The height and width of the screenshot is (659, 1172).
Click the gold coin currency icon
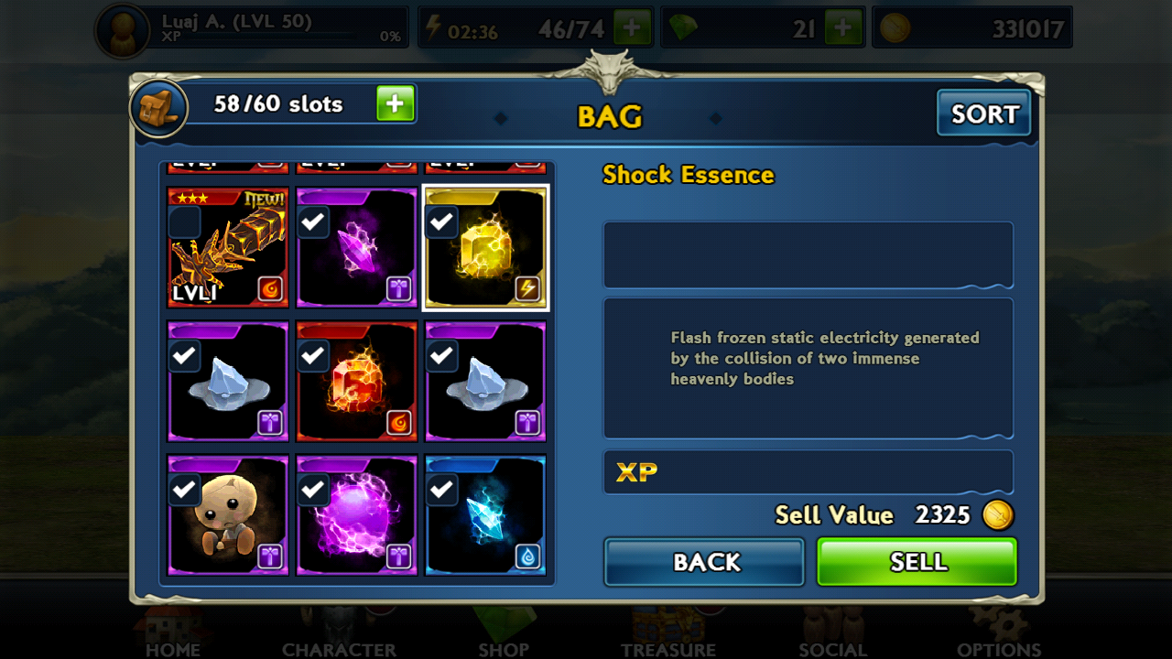895,28
